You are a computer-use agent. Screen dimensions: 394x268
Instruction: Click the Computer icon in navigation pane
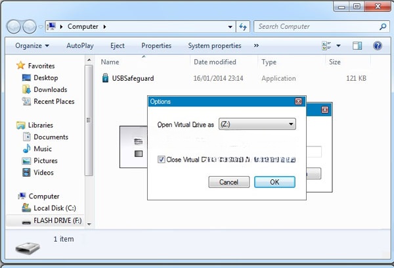22,196
